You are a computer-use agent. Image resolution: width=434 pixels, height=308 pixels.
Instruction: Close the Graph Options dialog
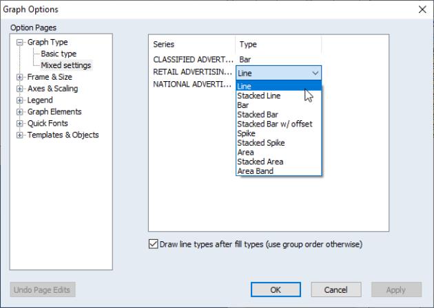(x=422, y=10)
